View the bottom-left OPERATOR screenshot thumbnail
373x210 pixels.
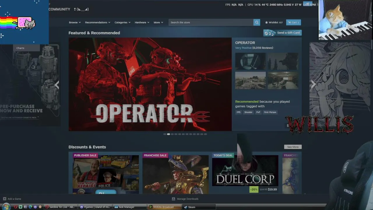tap(250, 80)
